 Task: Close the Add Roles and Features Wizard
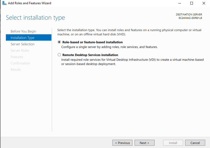pyautogui.click(x=204, y=3)
